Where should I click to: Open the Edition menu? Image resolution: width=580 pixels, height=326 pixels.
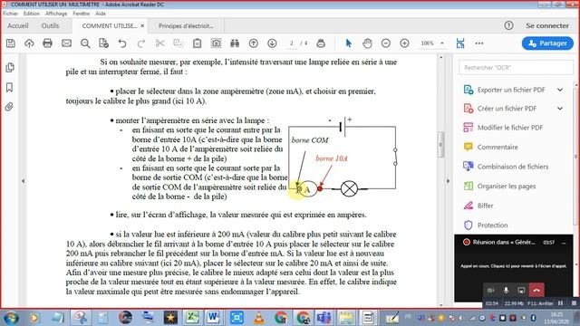(32, 14)
